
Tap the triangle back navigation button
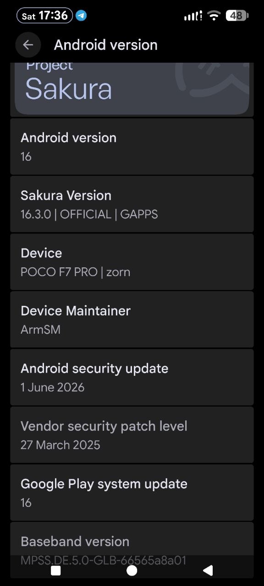tap(208, 570)
